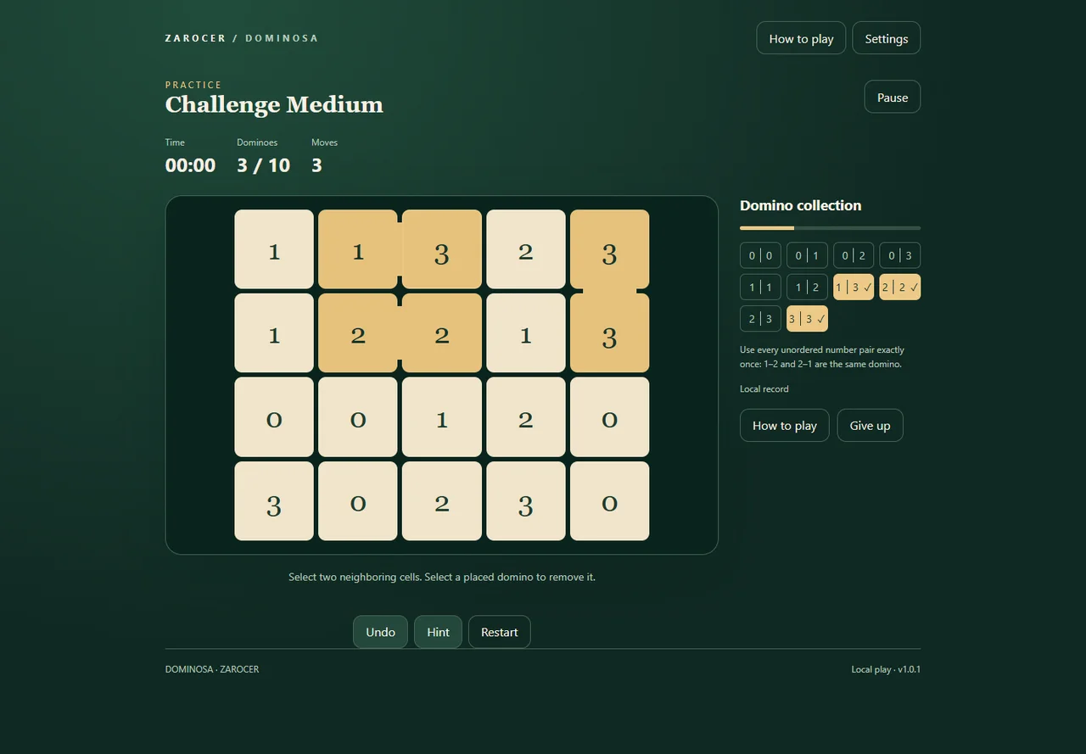Select the 3 tile in the bottom-left corner
Image resolution: width=1086 pixels, height=754 pixels.
click(274, 501)
